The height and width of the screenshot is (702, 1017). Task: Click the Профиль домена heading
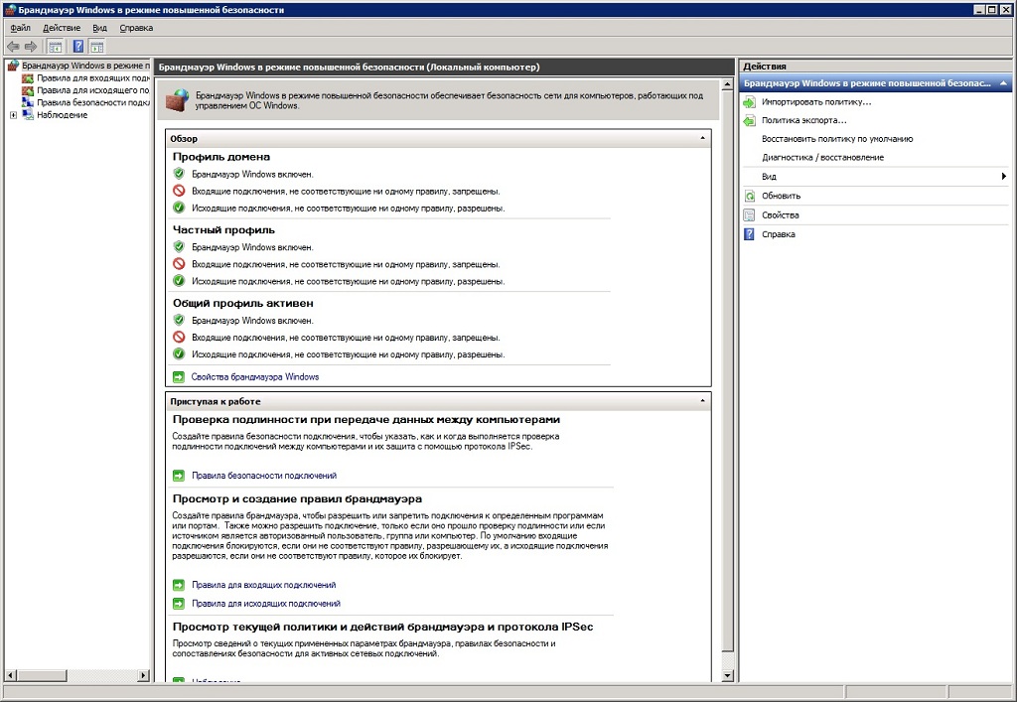(x=221, y=157)
